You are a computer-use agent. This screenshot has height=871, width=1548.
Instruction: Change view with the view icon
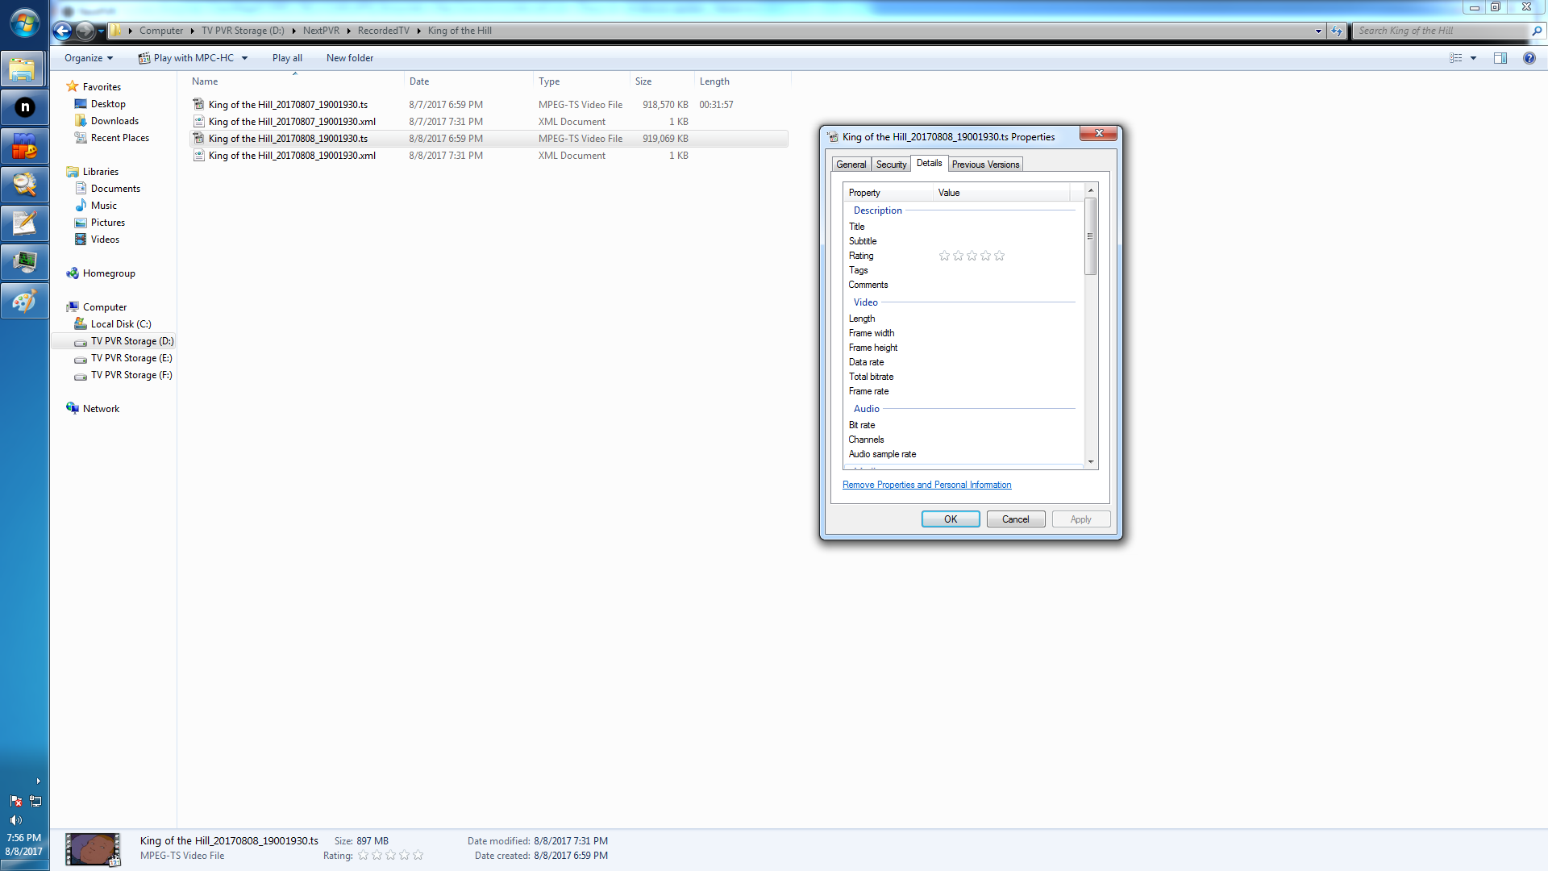pos(1455,58)
